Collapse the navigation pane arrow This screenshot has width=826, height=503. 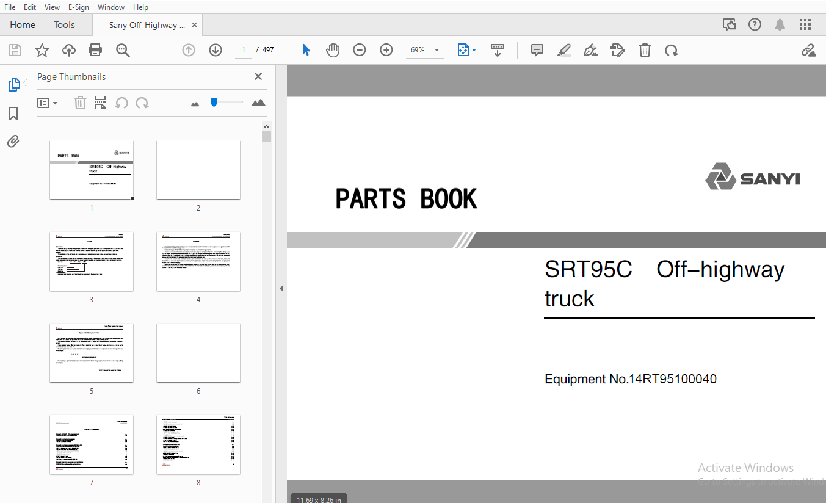281,288
